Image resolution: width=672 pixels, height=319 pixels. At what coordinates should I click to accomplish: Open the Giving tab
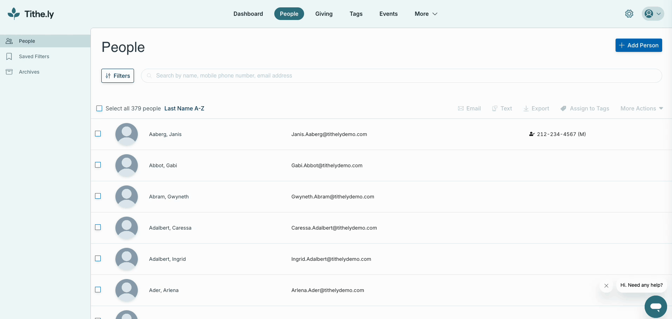coord(324,14)
